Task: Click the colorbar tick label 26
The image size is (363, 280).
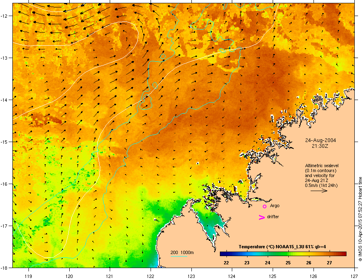Action: coord(309,263)
